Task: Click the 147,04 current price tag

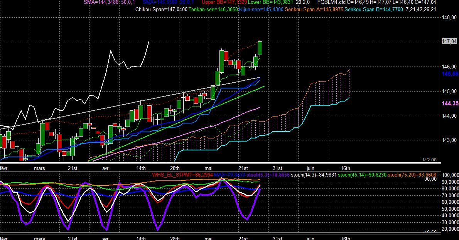Action: 449,42
